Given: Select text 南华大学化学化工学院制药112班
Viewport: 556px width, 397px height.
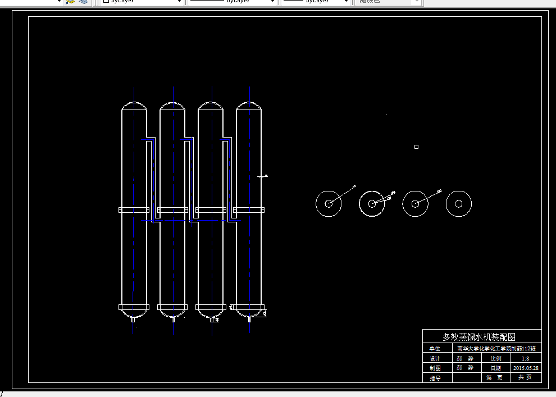Looking at the screenshot, I should point(496,349).
